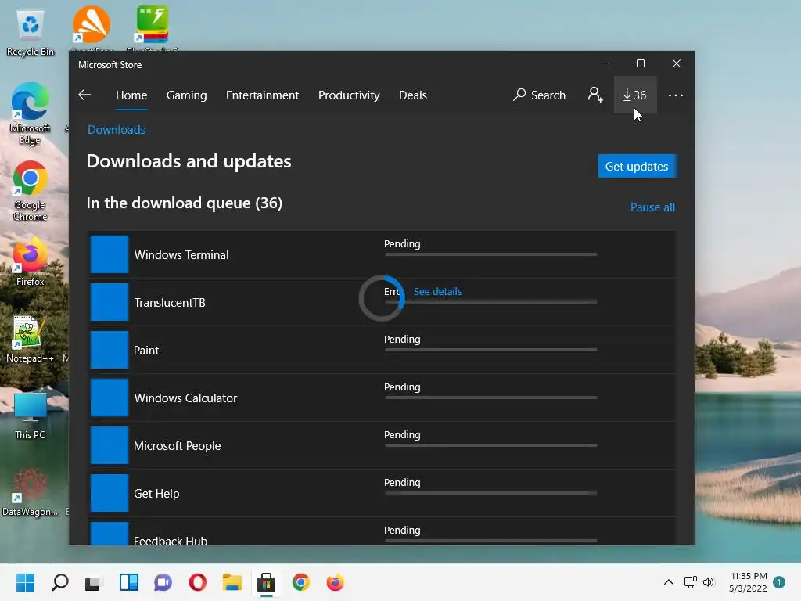
Task: Open volume tray icon
Action: click(709, 582)
